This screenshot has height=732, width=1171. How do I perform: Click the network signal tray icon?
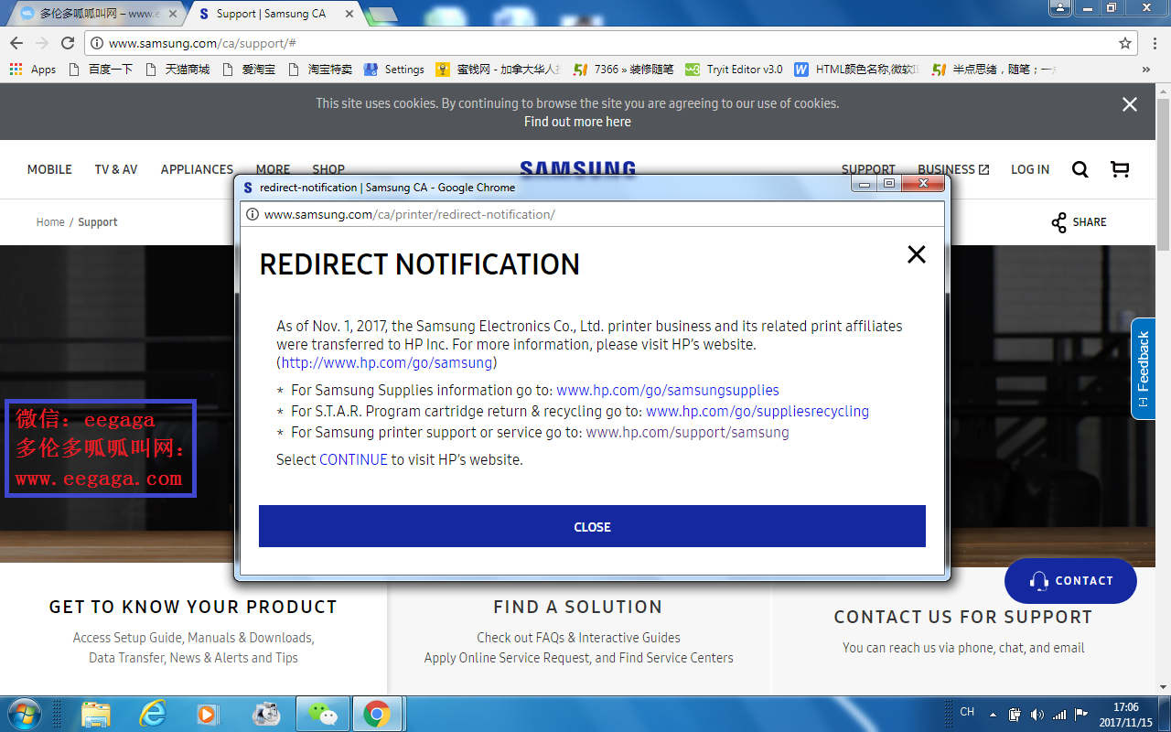coord(1059,714)
